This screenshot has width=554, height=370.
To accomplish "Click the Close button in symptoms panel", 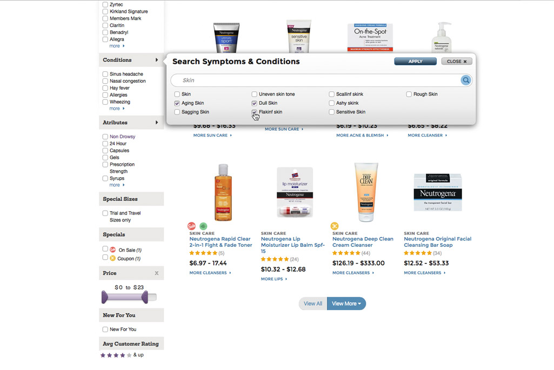I will (x=457, y=62).
